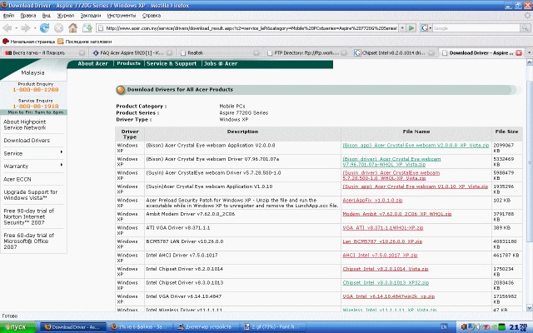Open the Начальная страница bookmark

pyautogui.click(x=29, y=42)
